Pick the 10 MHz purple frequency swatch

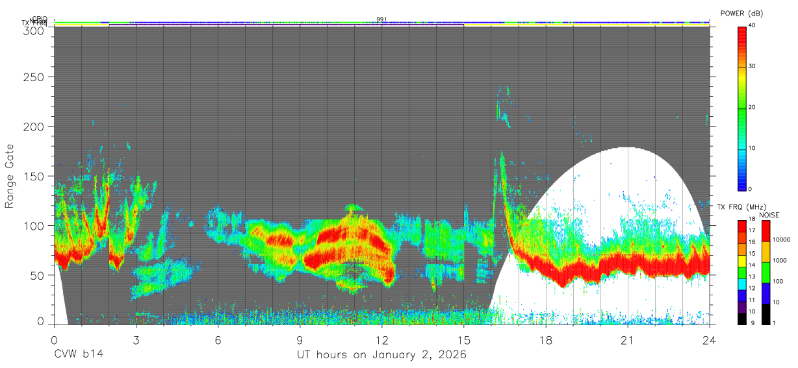point(742,307)
